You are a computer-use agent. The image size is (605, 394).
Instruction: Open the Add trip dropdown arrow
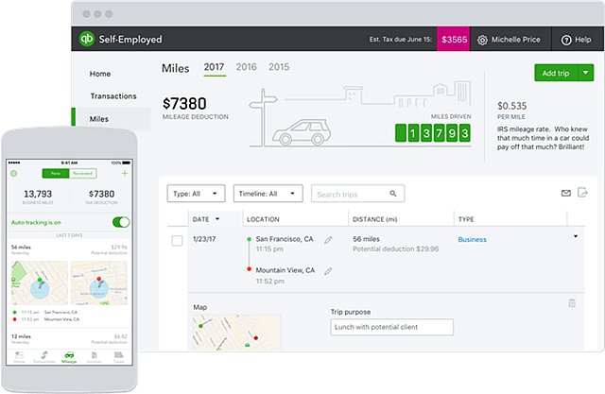[586, 73]
